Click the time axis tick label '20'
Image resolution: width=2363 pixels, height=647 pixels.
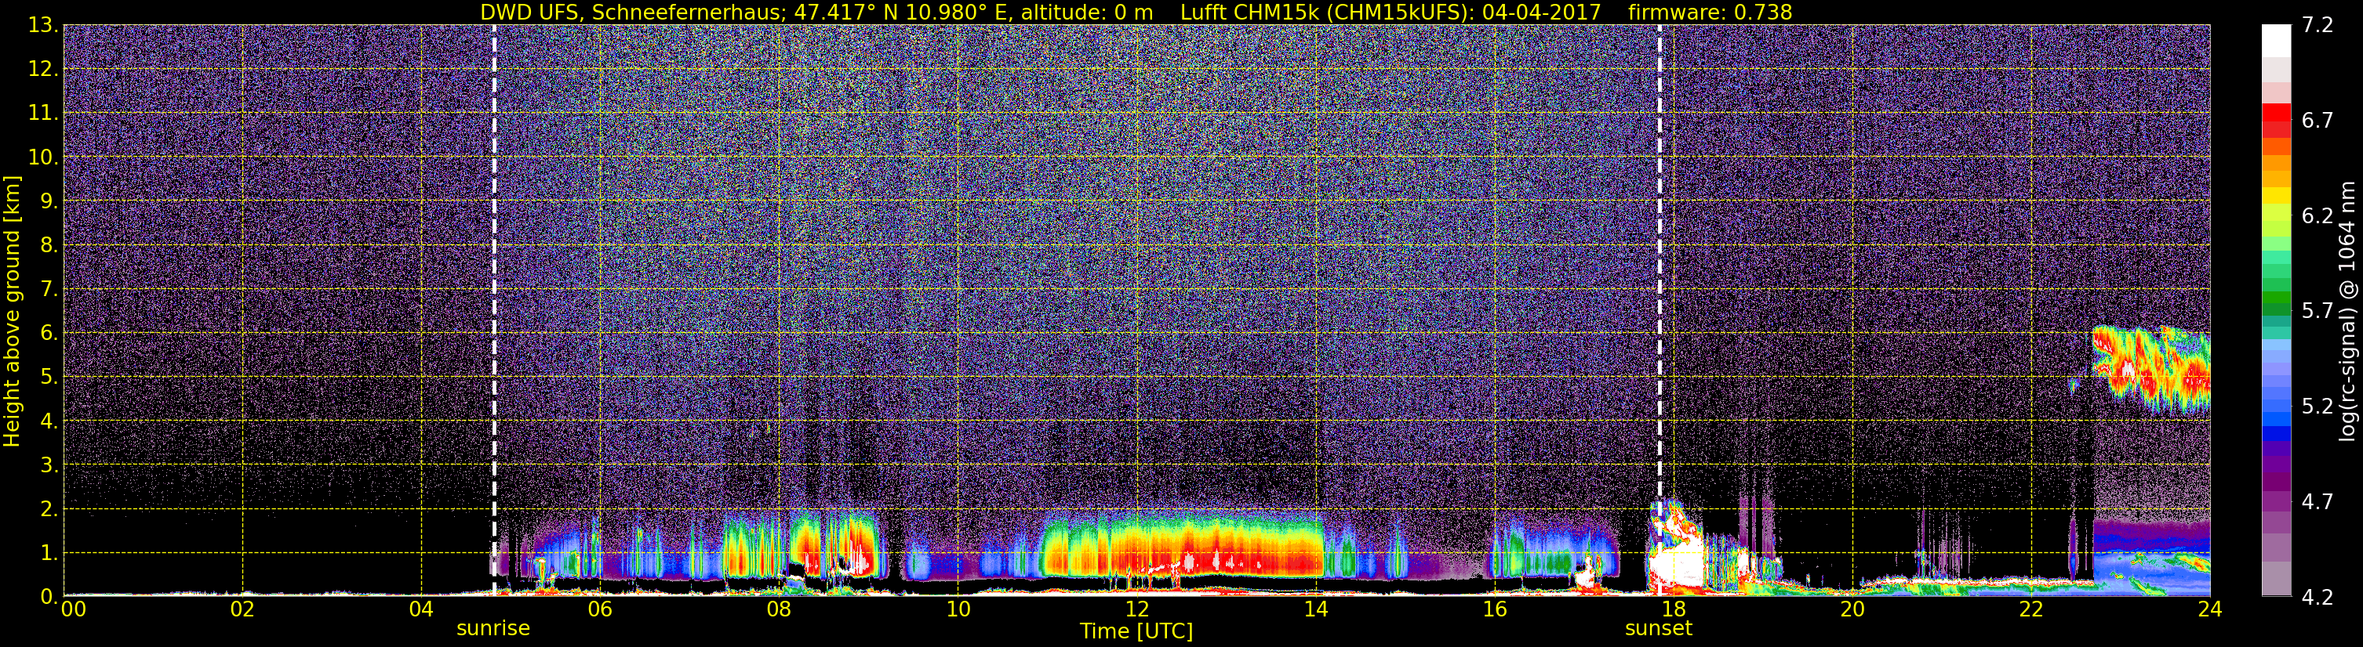(1852, 609)
